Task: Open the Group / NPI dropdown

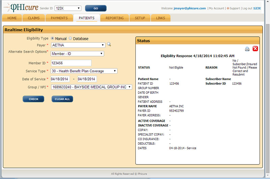Action: pos(91,87)
